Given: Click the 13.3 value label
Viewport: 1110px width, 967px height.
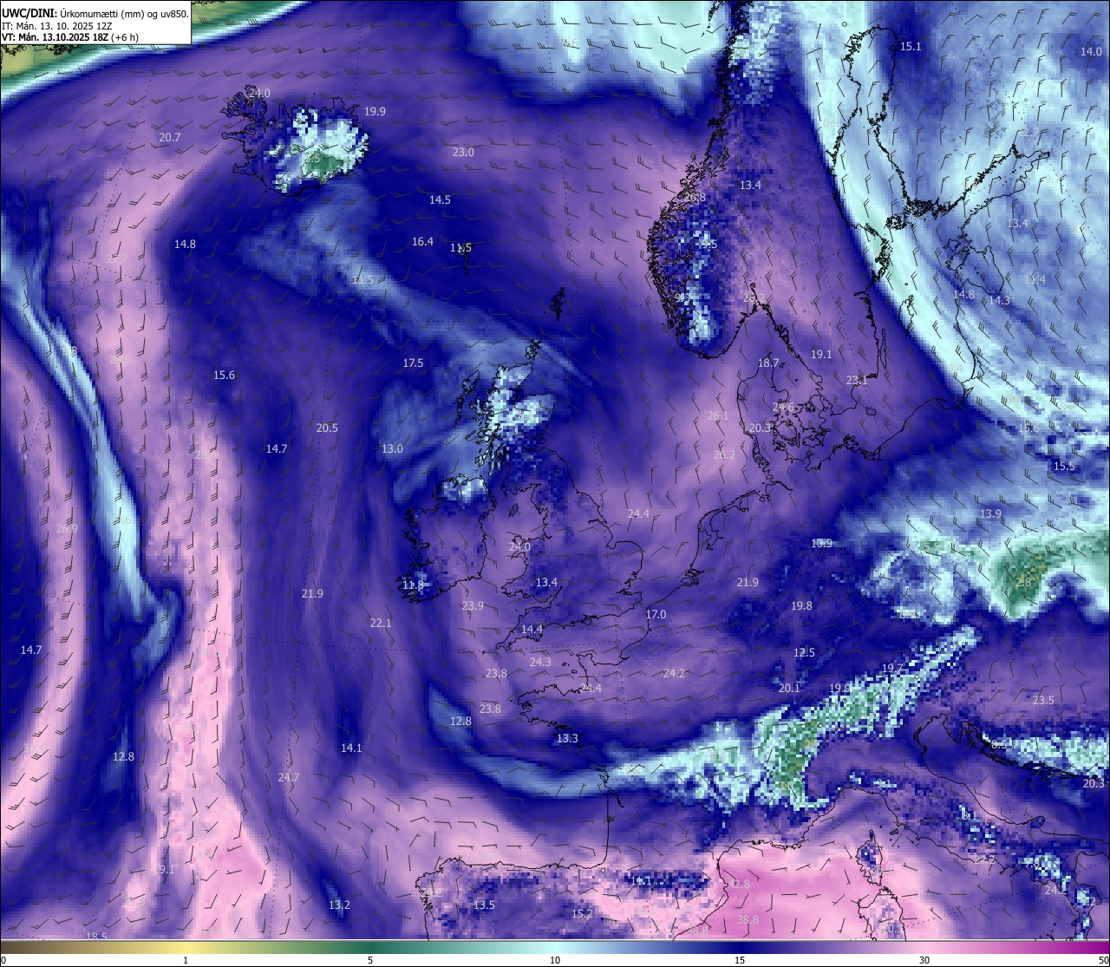Looking at the screenshot, I should point(567,739).
